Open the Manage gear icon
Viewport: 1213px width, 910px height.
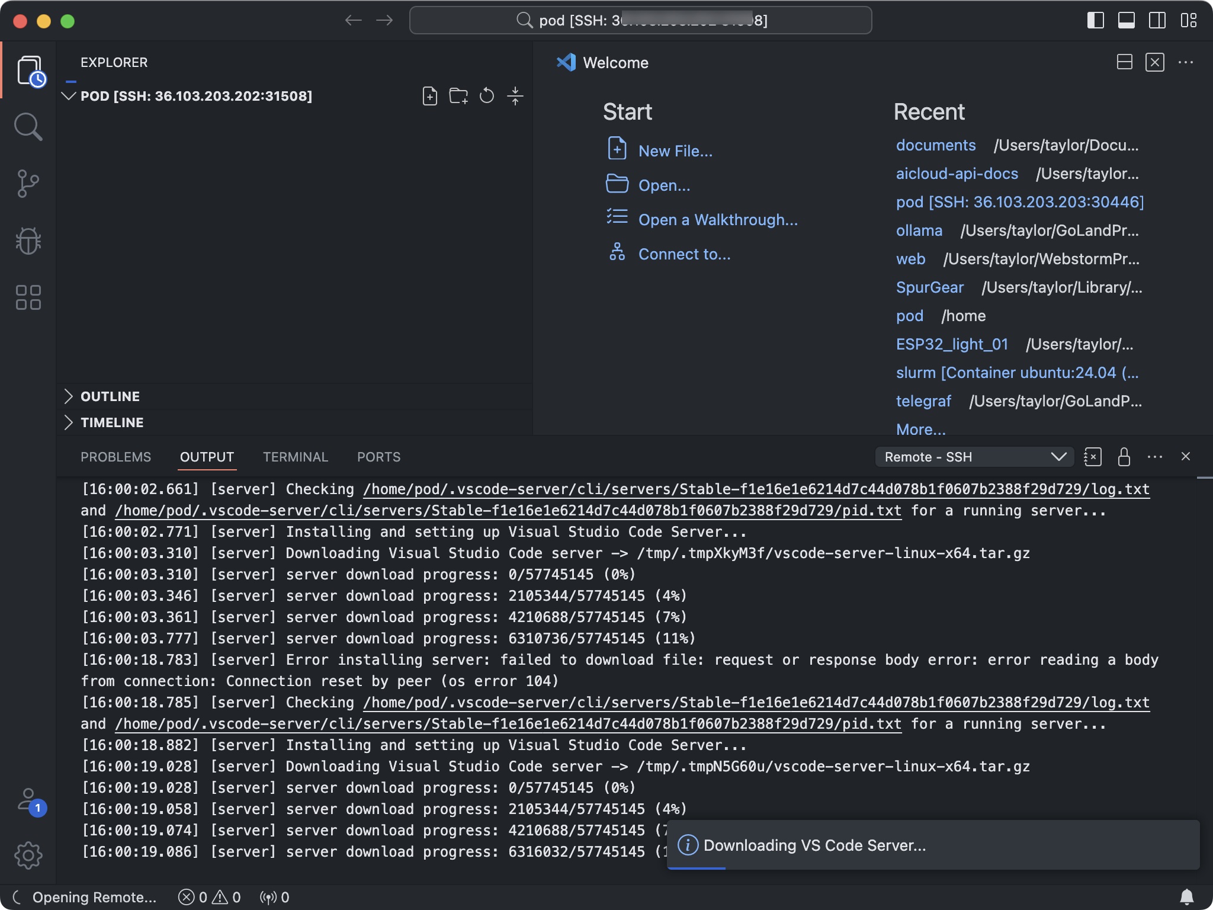(28, 855)
